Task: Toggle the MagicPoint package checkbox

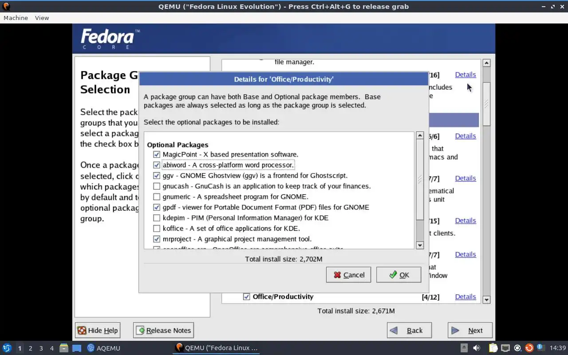Action: point(157,154)
